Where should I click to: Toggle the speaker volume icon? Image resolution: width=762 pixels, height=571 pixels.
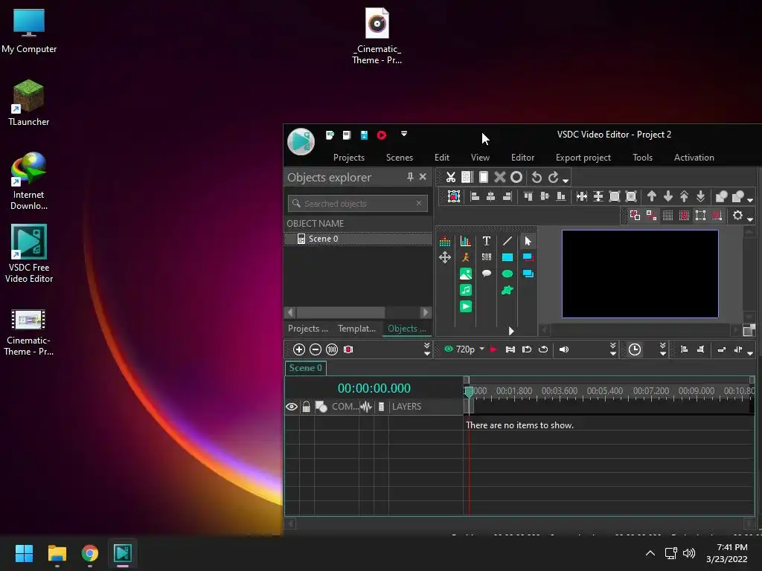click(x=564, y=349)
